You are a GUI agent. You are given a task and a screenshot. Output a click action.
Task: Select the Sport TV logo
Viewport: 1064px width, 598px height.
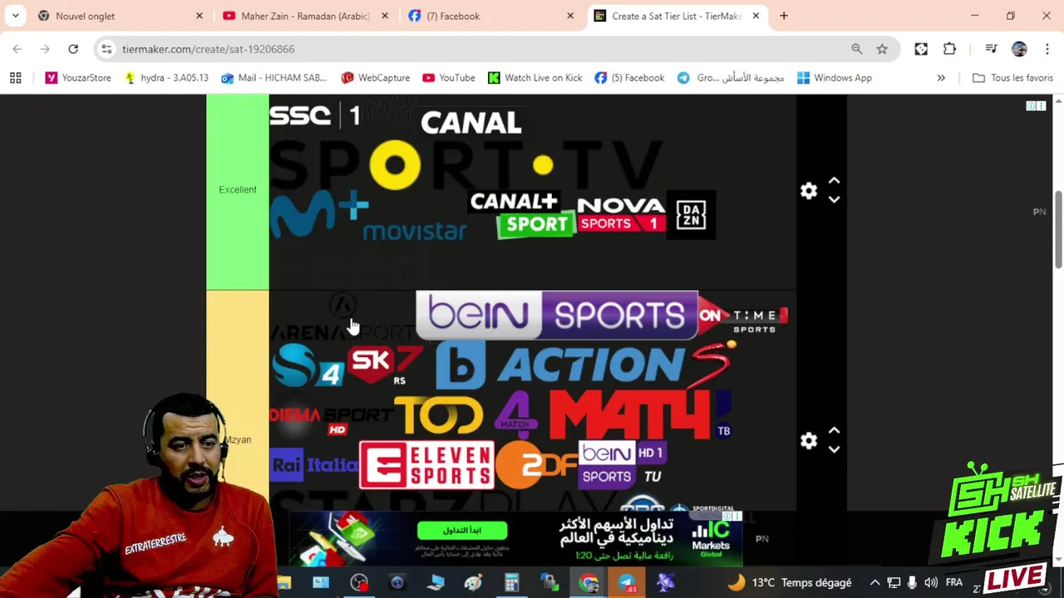[x=465, y=164]
